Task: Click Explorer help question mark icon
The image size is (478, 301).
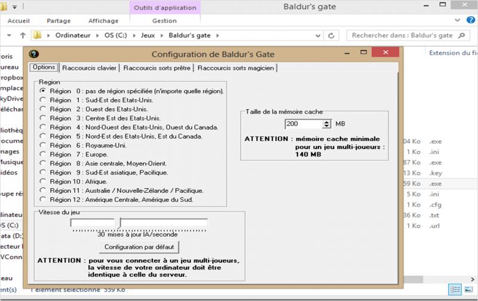Action: click(471, 20)
